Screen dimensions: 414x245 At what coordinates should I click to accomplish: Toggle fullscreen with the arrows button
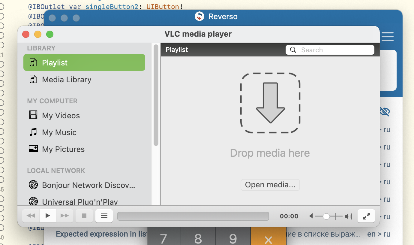[x=366, y=216]
